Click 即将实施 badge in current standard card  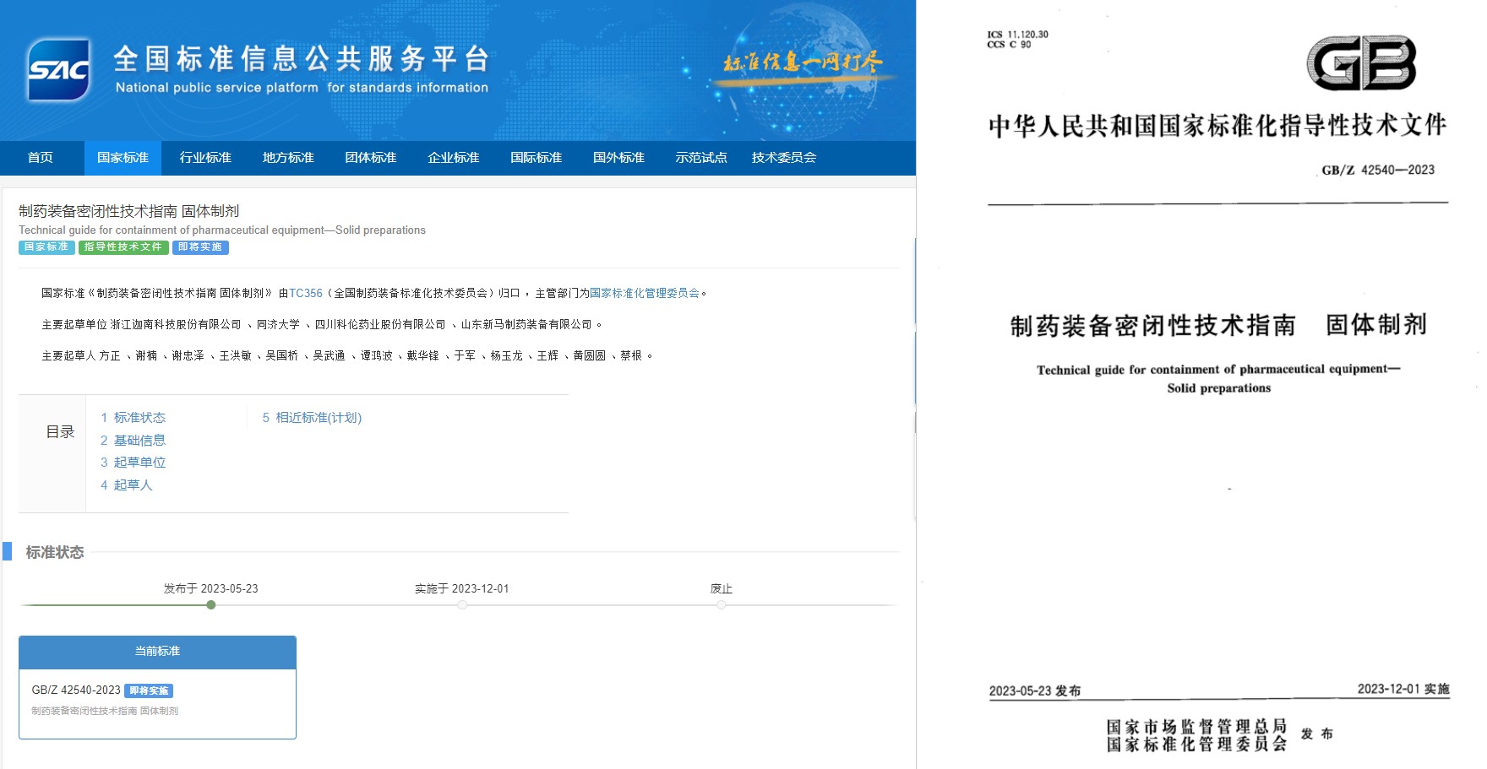coord(149,690)
